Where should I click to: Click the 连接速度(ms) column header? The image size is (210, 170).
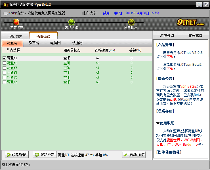pyautogui.click(x=105, y=50)
